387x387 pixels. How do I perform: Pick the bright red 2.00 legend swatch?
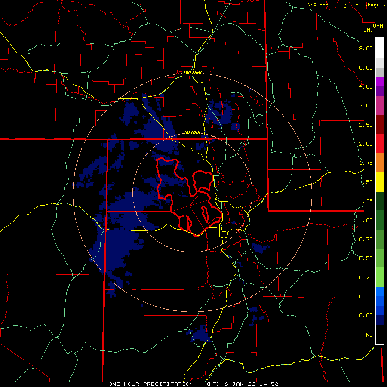pos(380,144)
